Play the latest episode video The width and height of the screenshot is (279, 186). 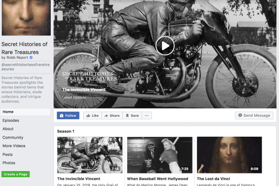tap(165, 46)
